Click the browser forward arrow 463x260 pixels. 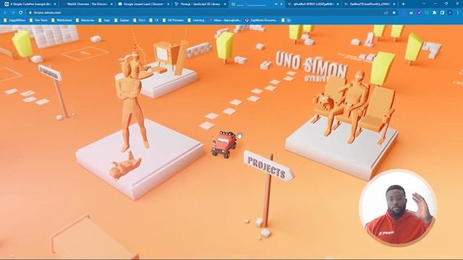coord(13,13)
